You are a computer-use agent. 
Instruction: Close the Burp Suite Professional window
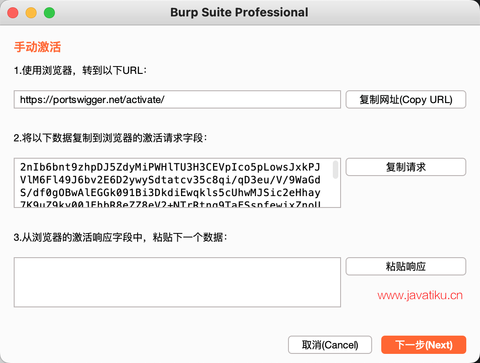(13, 13)
